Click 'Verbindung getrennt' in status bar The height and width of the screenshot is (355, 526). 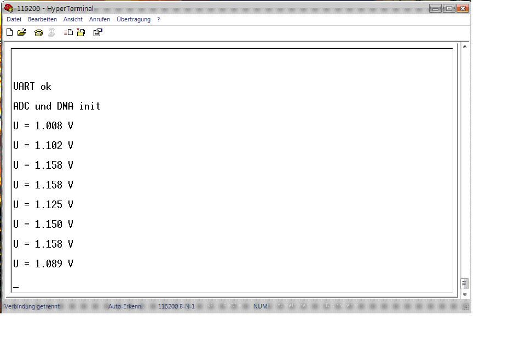click(x=32, y=306)
